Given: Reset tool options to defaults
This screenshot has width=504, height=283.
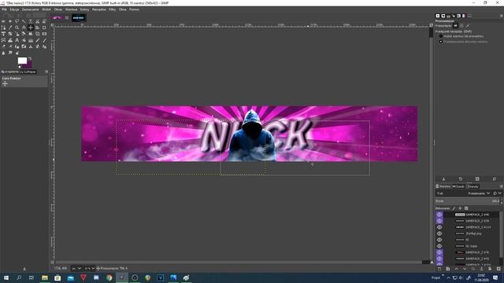Looking at the screenshot, I should [495, 179].
